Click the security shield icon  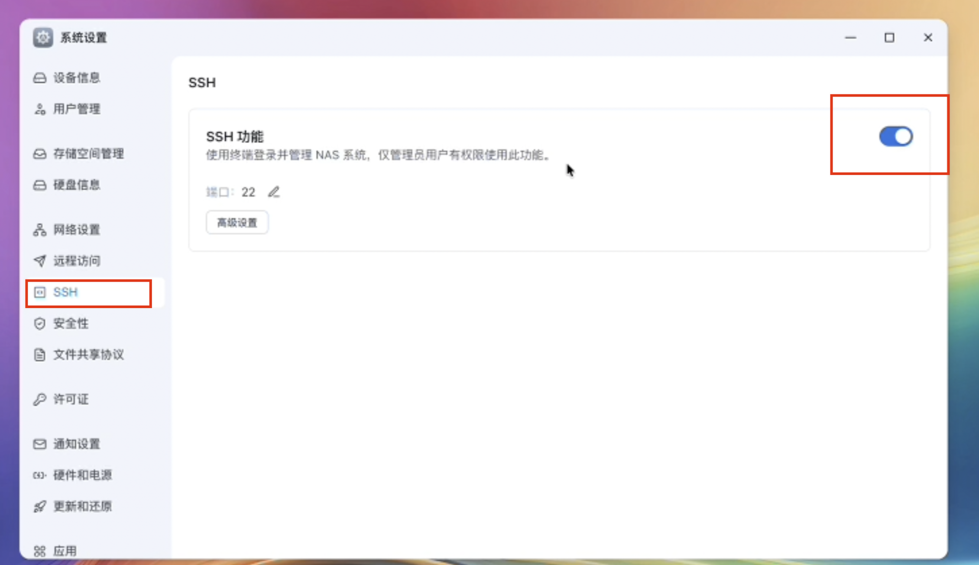[40, 324]
